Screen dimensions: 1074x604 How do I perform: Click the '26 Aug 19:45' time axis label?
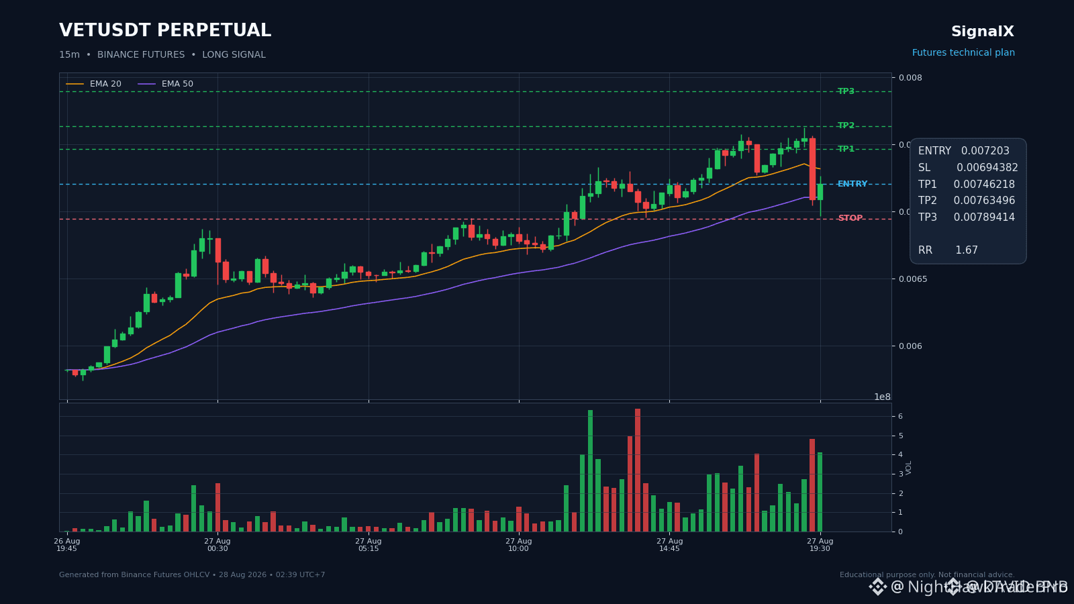tap(67, 545)
